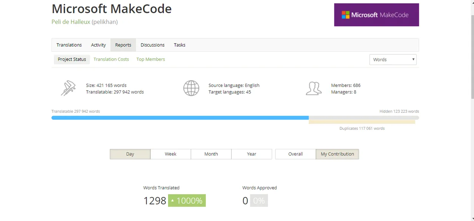The height and width of the screenshot is (221, 474).
Task: Click "Target languages: 45" text
Action: click(230, 92)
